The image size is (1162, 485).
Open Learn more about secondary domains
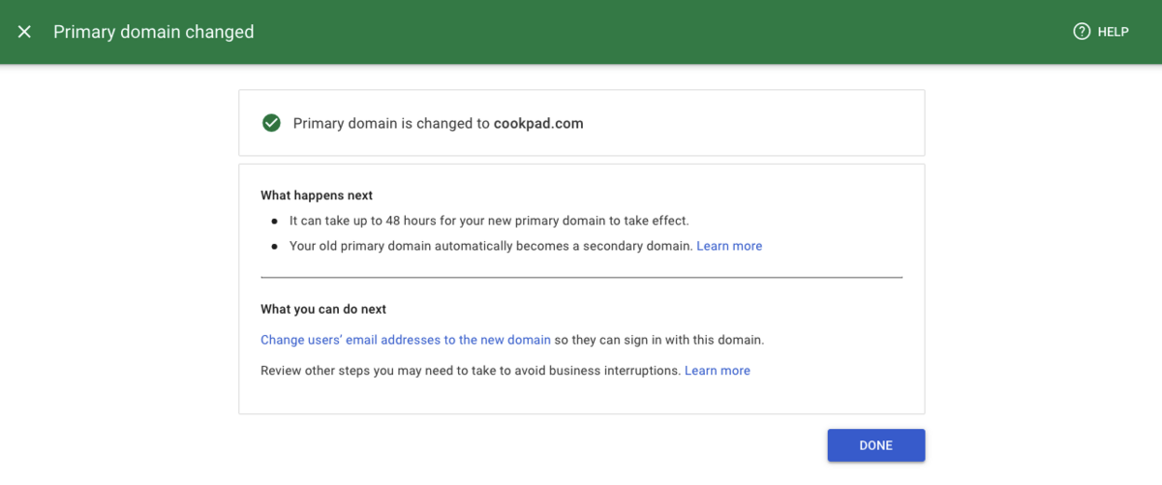(729, 246)
